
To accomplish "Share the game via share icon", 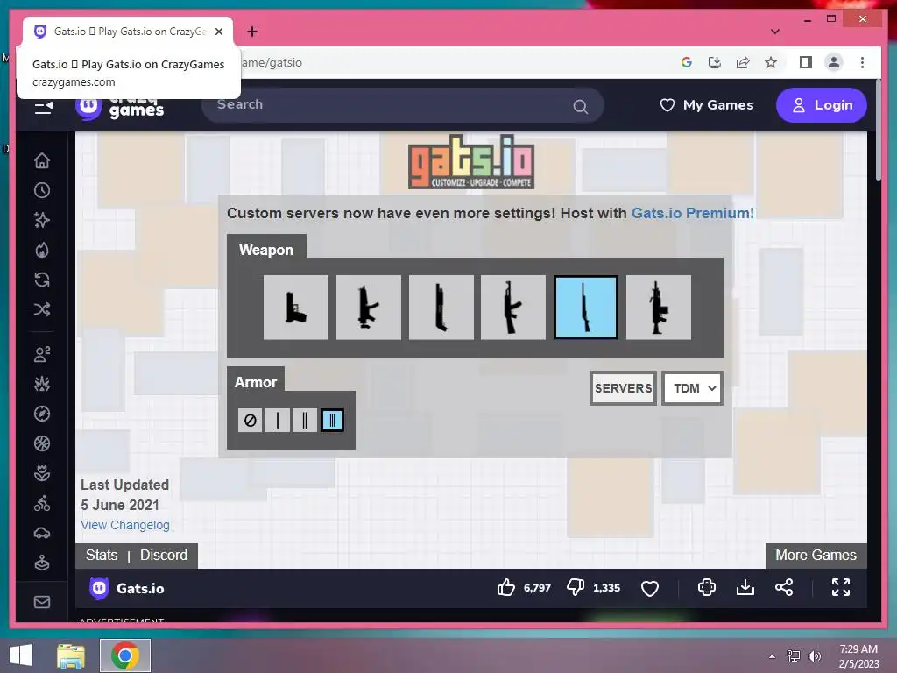I will click(x=784, y=587).
